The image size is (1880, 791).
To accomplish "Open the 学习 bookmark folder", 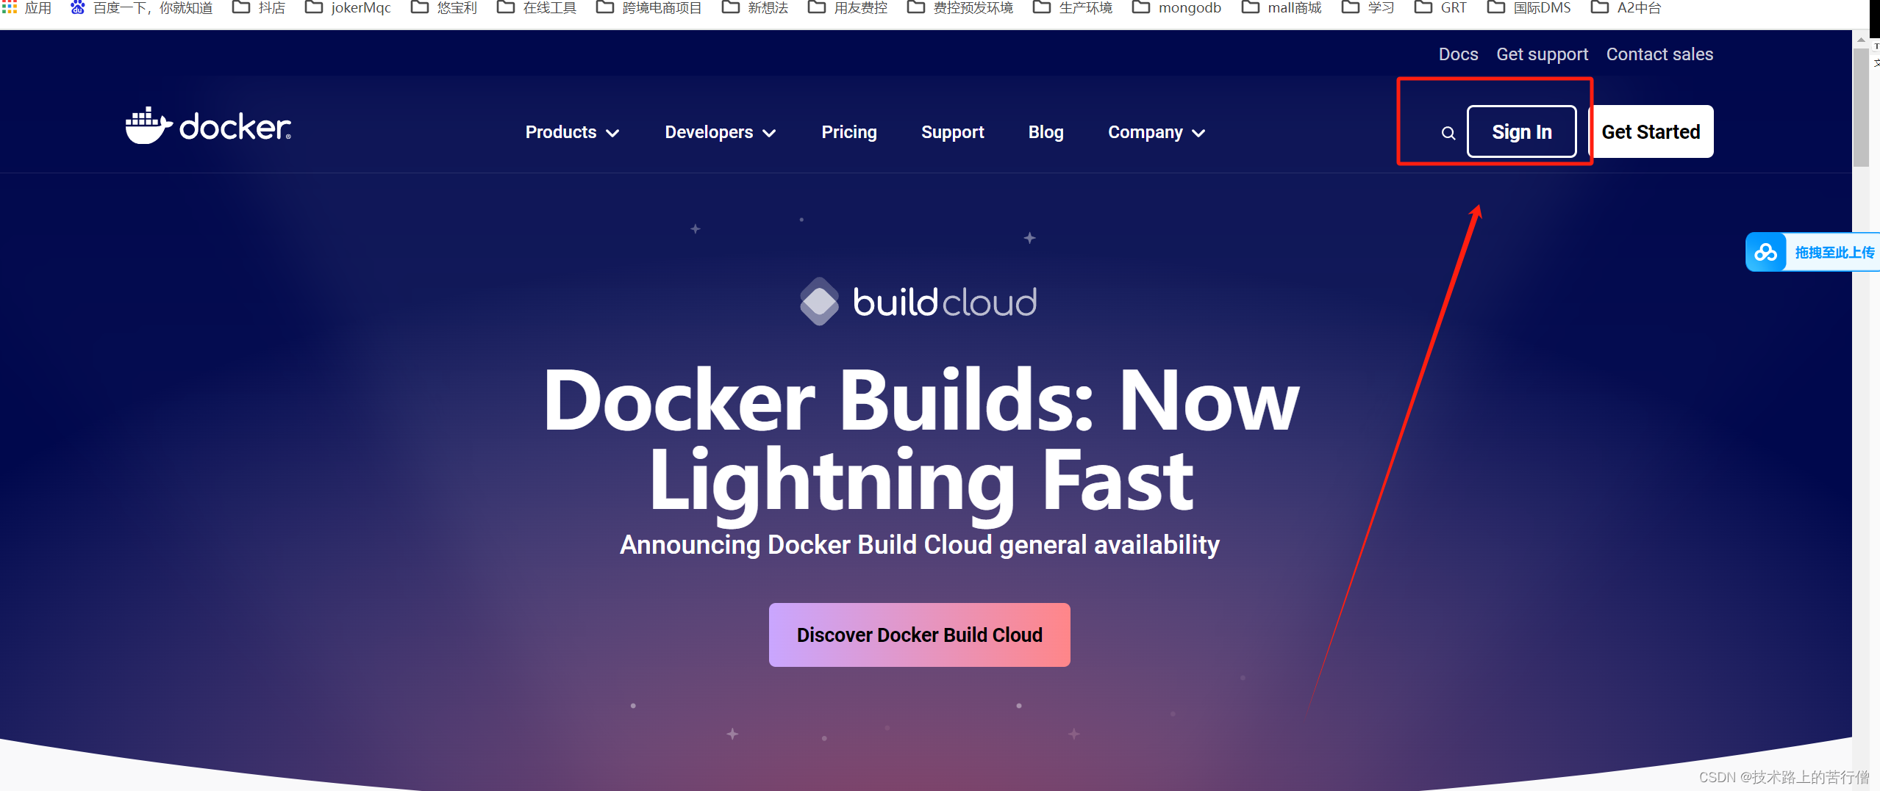I will point(1368,7).
